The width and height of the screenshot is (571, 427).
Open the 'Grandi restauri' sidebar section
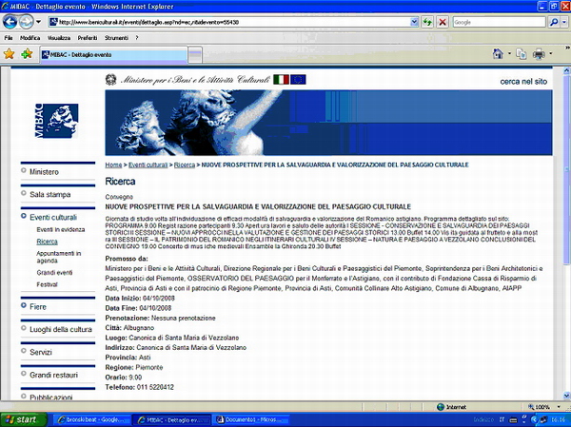point(53,375)
